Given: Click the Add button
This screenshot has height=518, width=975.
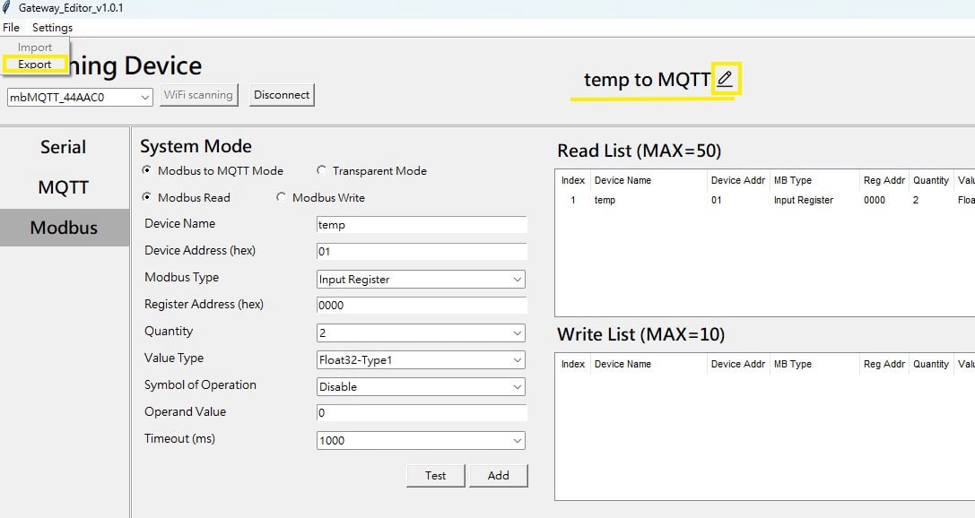Looking at the screenshot, I should pos(498,476).
